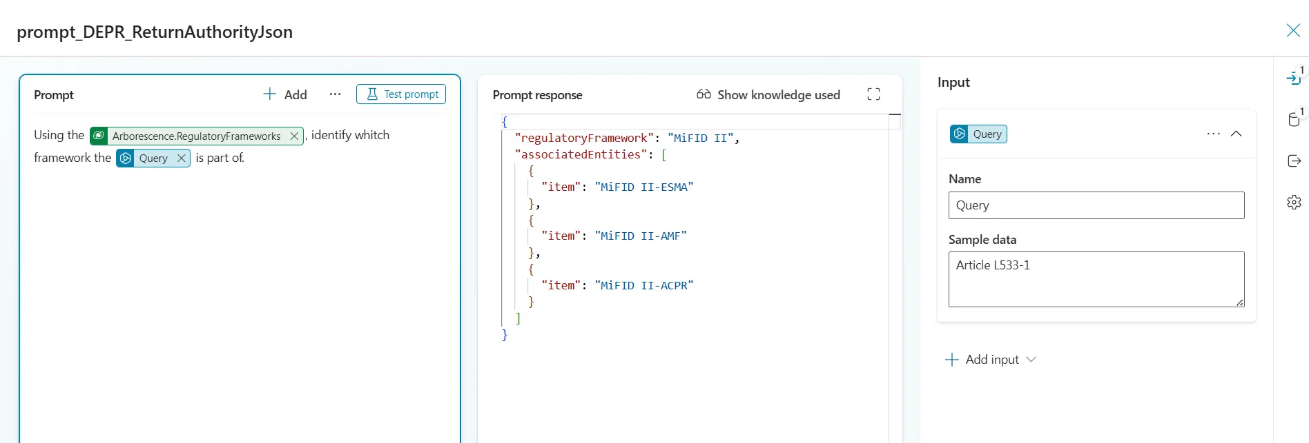Image resolution: width=1309 pixels, height=443 pixels.
Task: Open the Add input dropdown
Action: point(991,360)
